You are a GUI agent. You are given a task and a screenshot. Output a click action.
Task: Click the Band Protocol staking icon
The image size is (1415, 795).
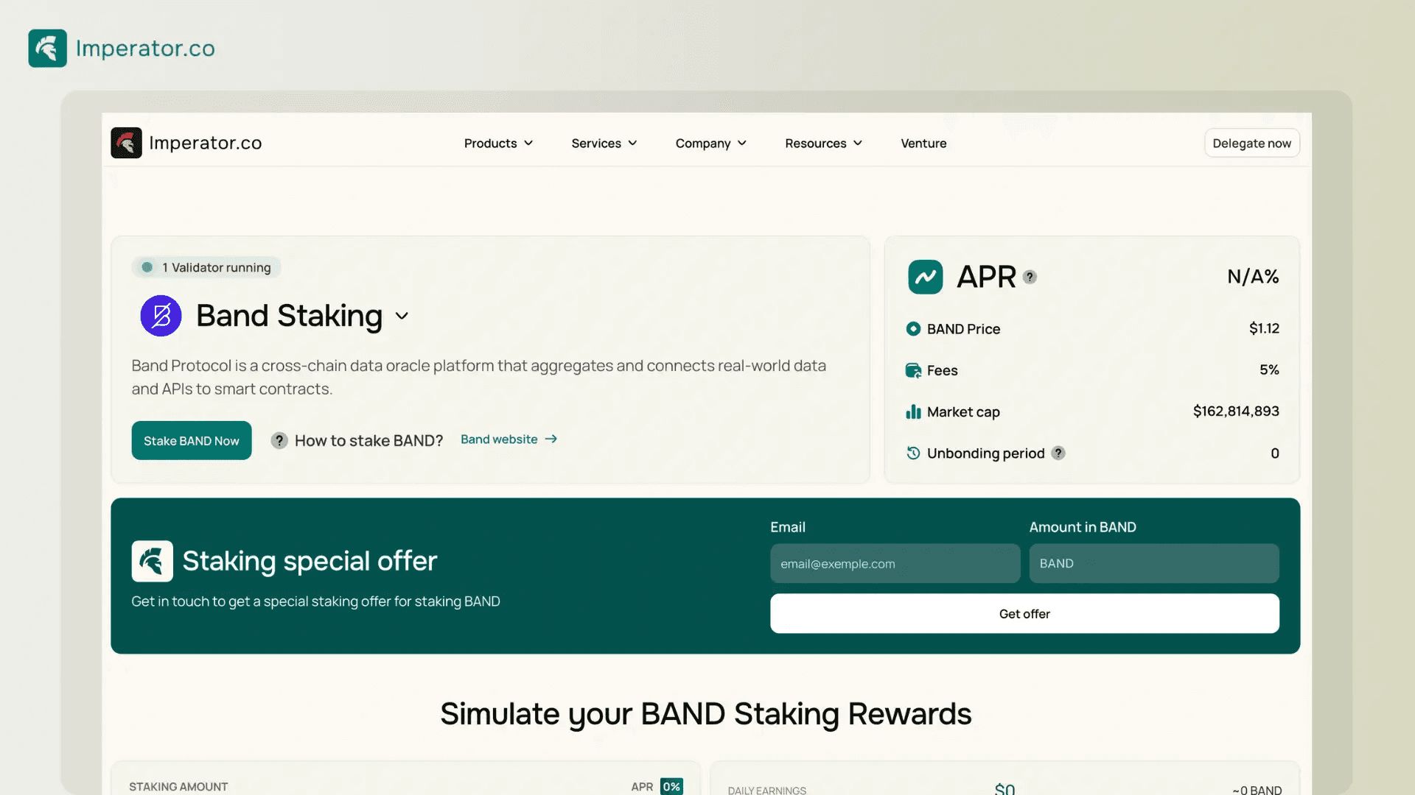[x=161, y=314]
